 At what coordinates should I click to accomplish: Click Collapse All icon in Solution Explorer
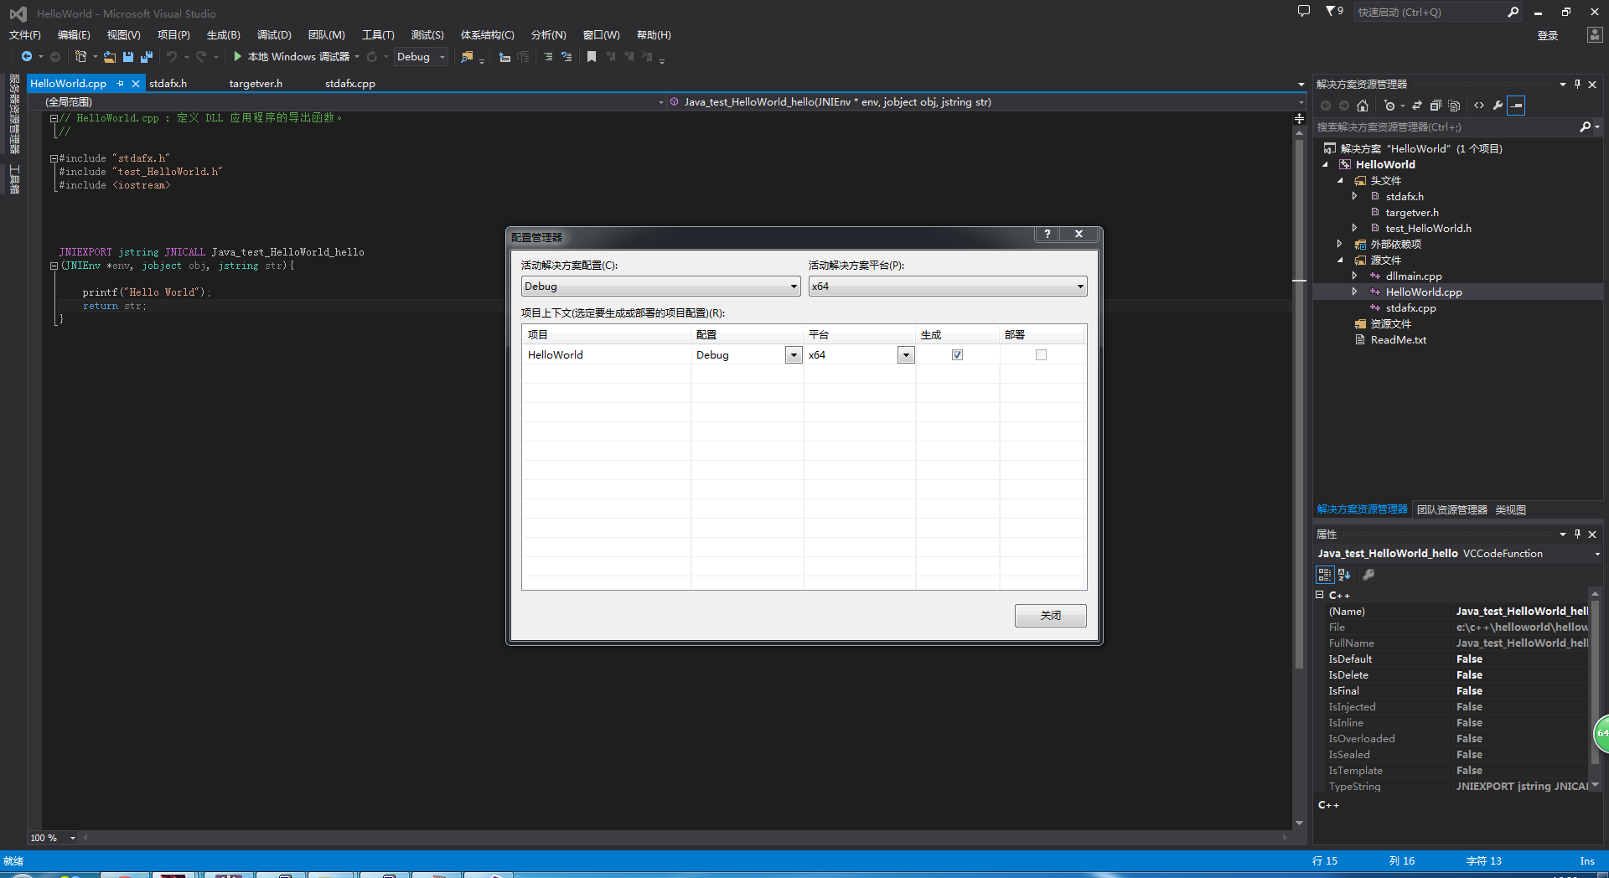[1436, 106]
